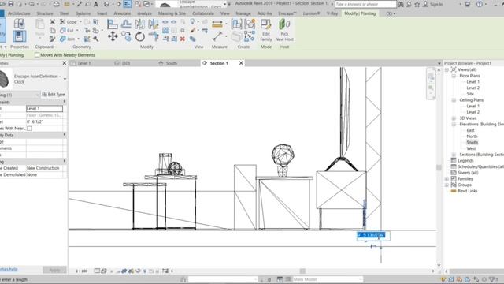Open the Planting (1) filter dropdown

37,95
